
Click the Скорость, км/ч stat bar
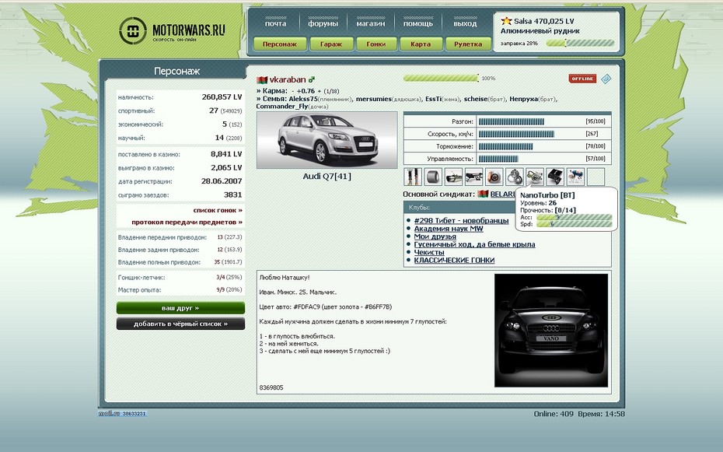[x=516, y=134]
